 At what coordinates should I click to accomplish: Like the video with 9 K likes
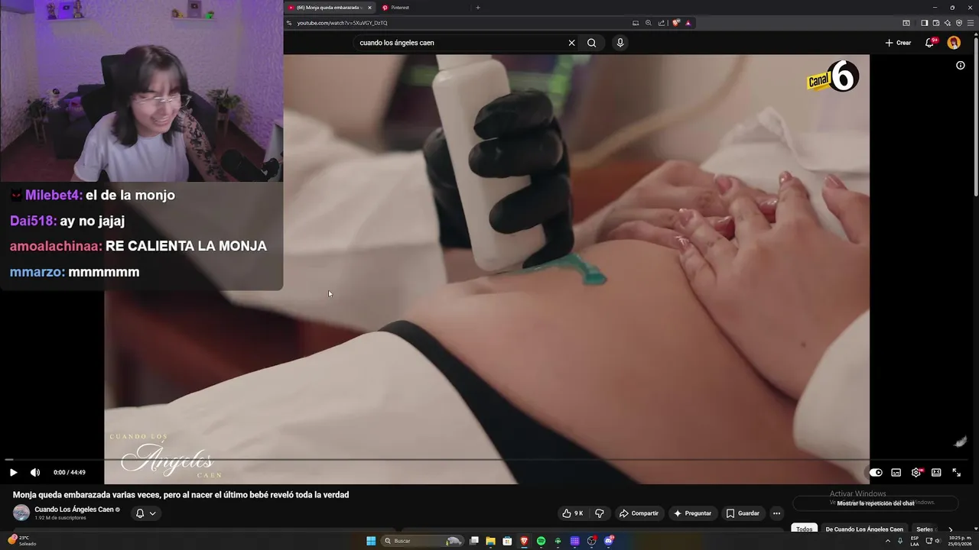573,513
